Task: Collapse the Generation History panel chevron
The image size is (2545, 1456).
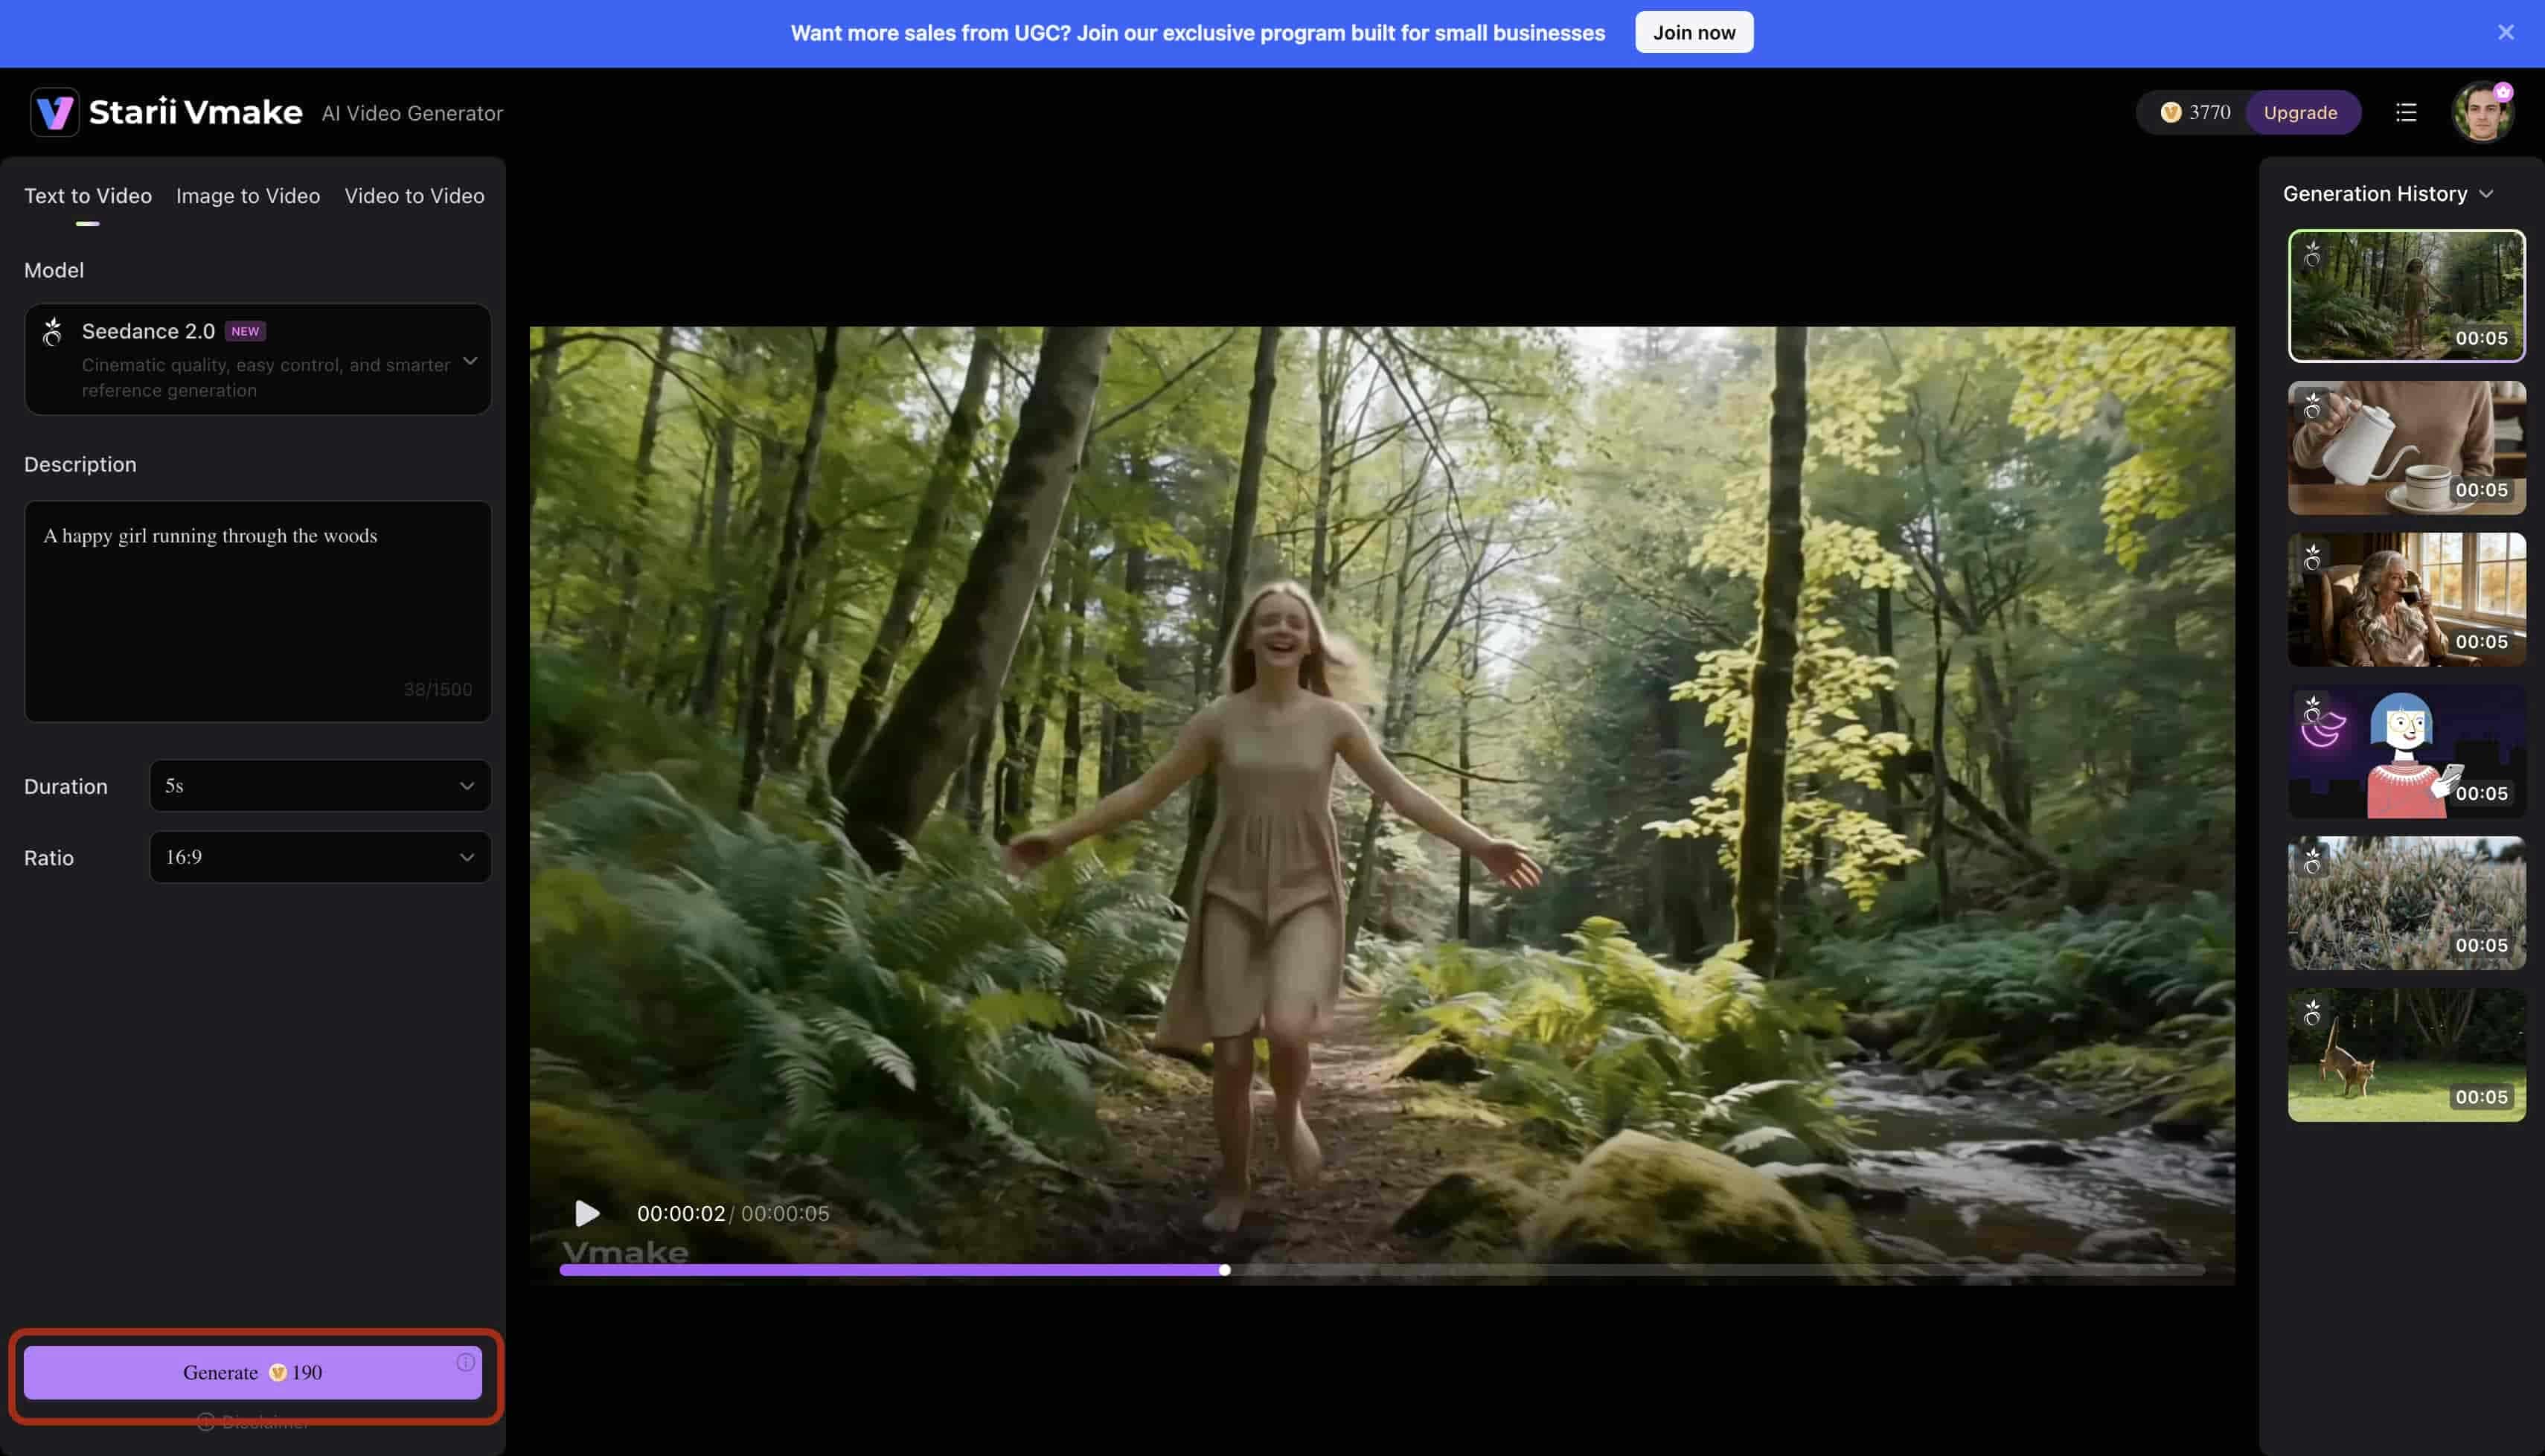Action: [2486, 194]
